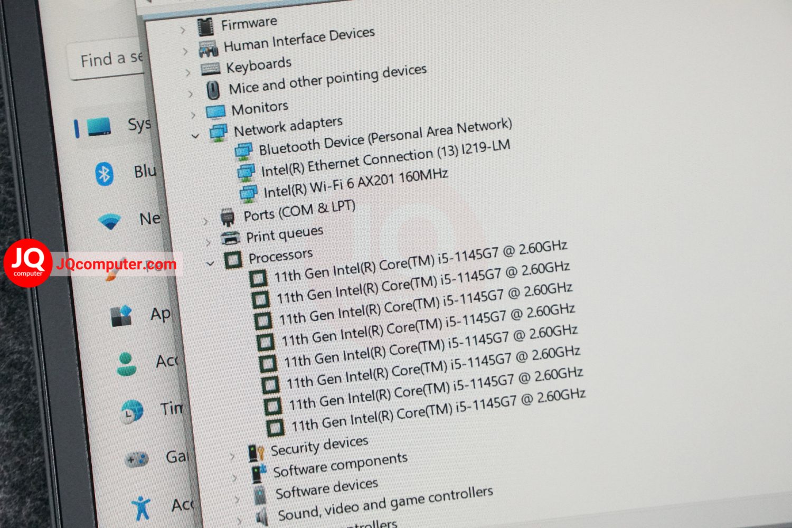Image resolution: width=792 pixels, height=528 pixels.
Task: Expand the Keyboards node
Action: (x=188, y=72)
